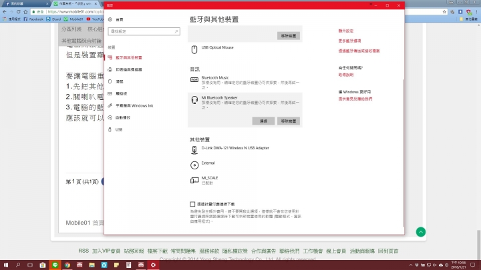
Task: Open the Apps shortcut in bookmarks bar
Action: click(11, 19)
